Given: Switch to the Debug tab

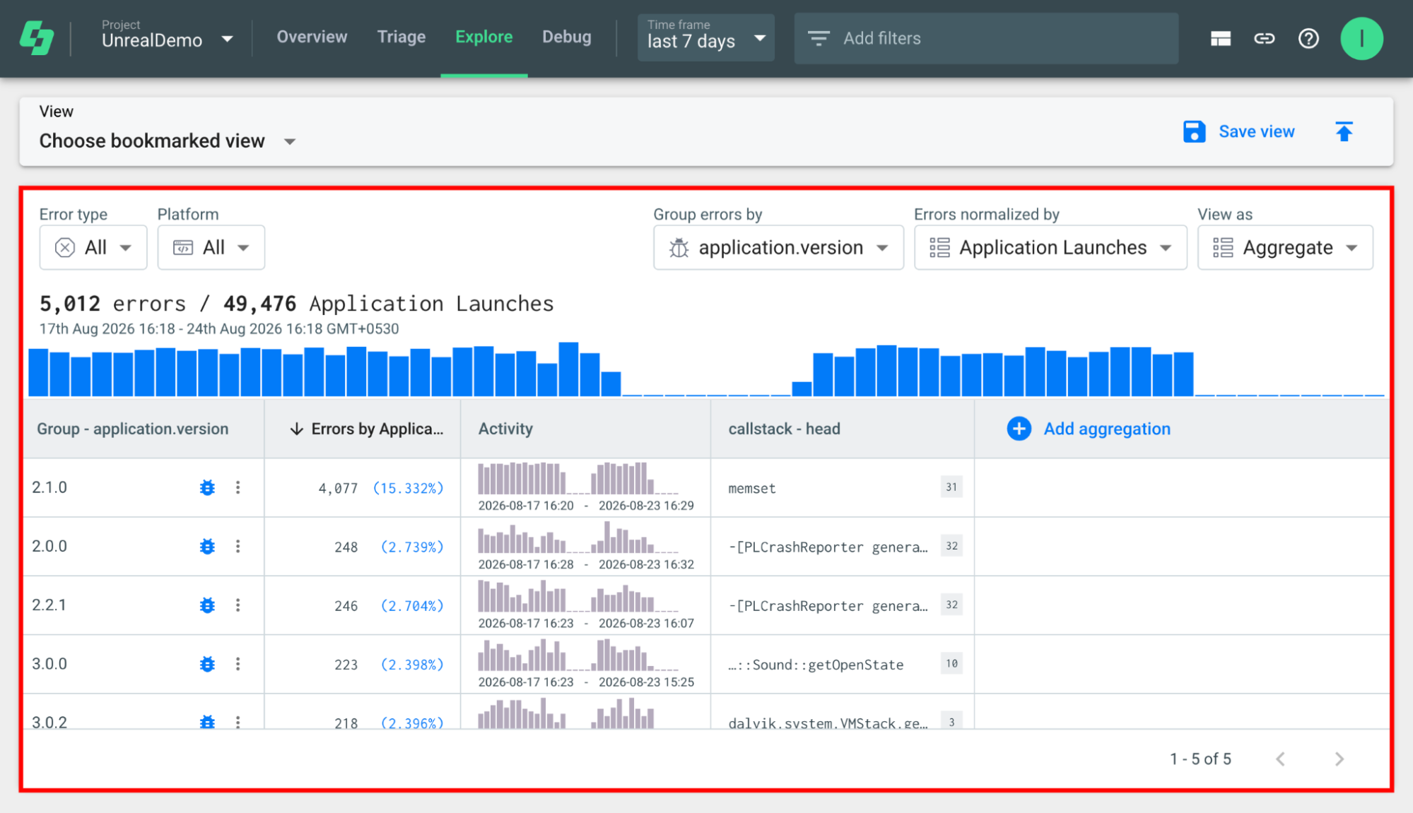Looking at the screenshot, I should [567, 37].
